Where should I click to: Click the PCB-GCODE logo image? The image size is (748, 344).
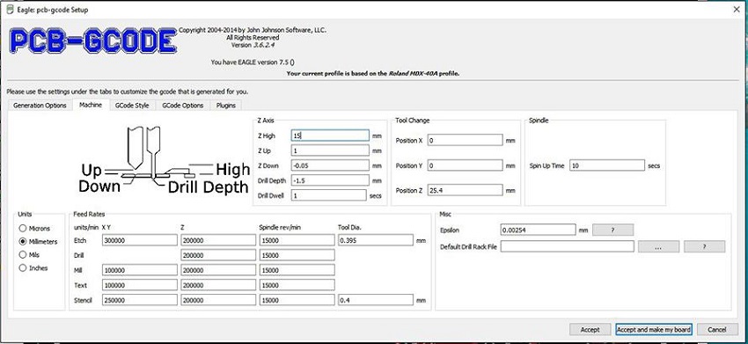pos(93,41)
